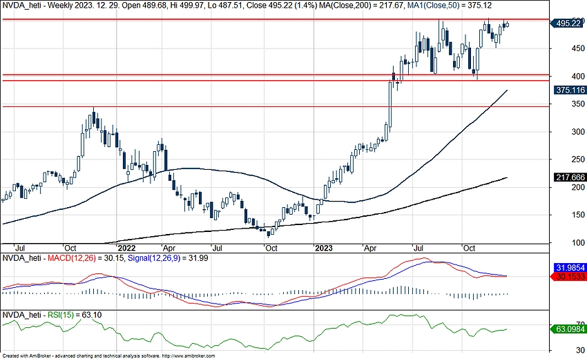This screenshot has height=359, width=587.
Task: Click the 450 price axis label
Action: coord(578,48)
